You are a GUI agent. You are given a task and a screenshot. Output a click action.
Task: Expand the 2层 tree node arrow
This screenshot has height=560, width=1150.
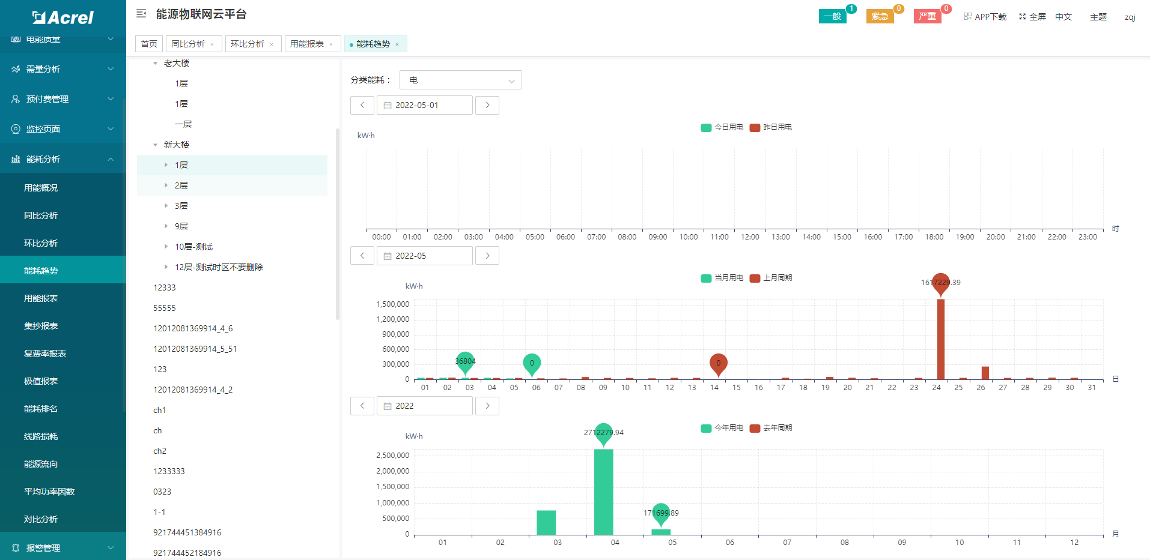point(166,185)
